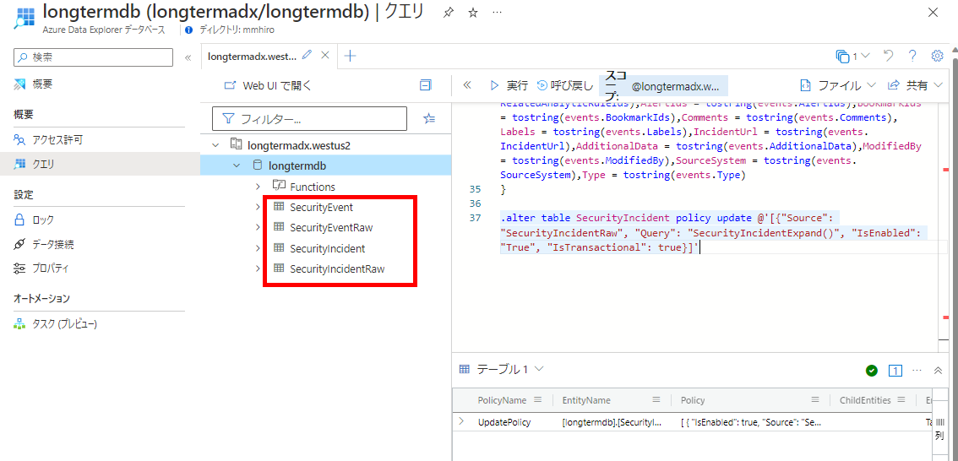958x461 pixels.
Task: Expand the SecurityEvent table node
Action: pos(258,207)
